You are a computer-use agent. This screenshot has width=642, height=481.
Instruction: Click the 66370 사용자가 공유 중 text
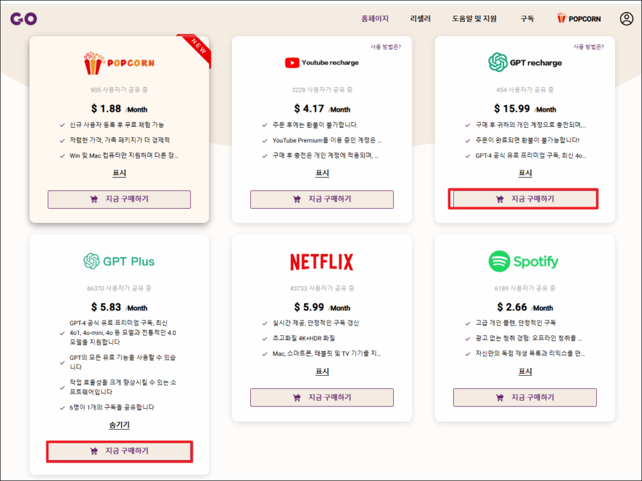tap(119, 288)
